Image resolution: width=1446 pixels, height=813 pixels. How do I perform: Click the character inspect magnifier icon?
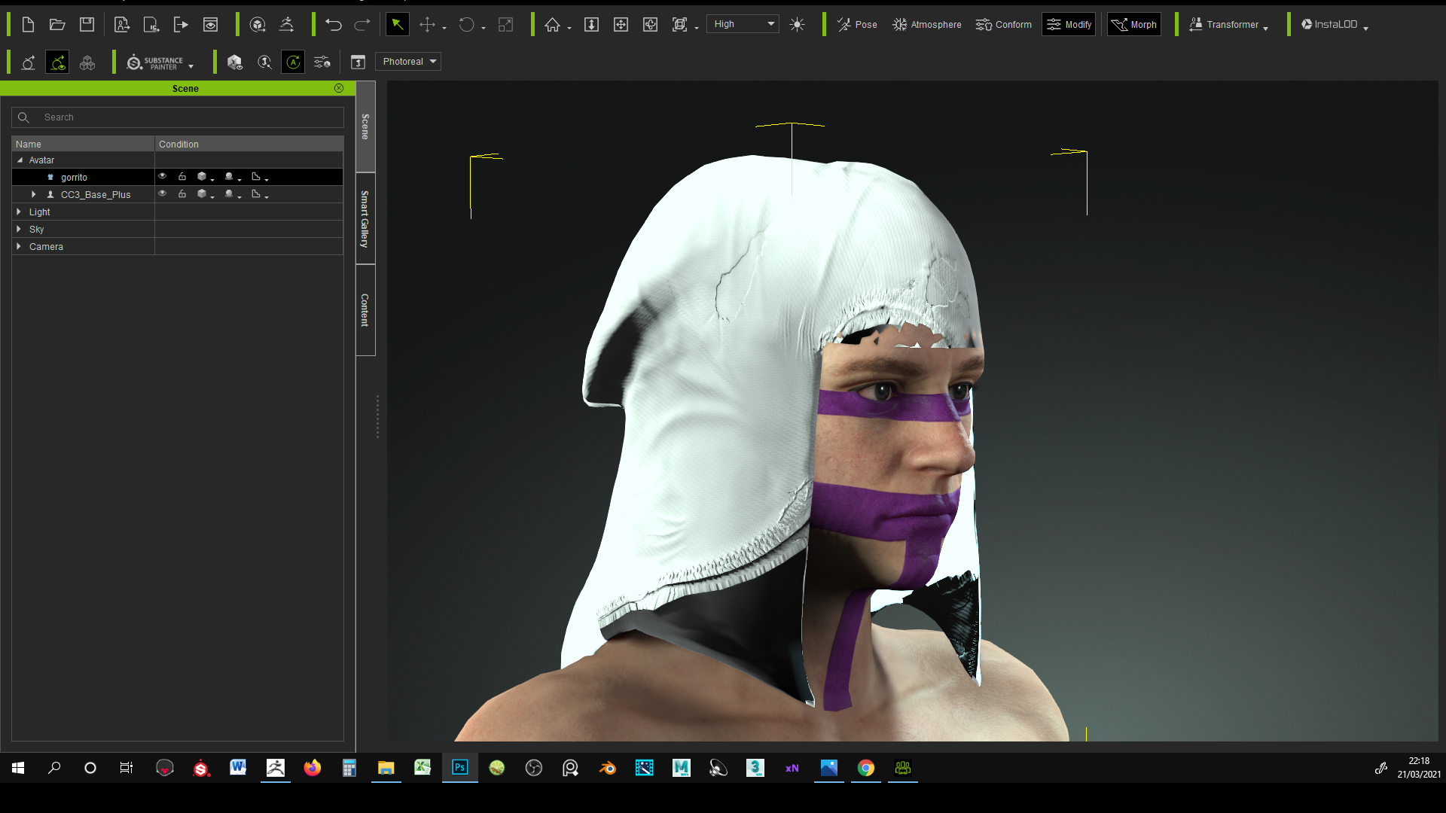tap(264, 62)
